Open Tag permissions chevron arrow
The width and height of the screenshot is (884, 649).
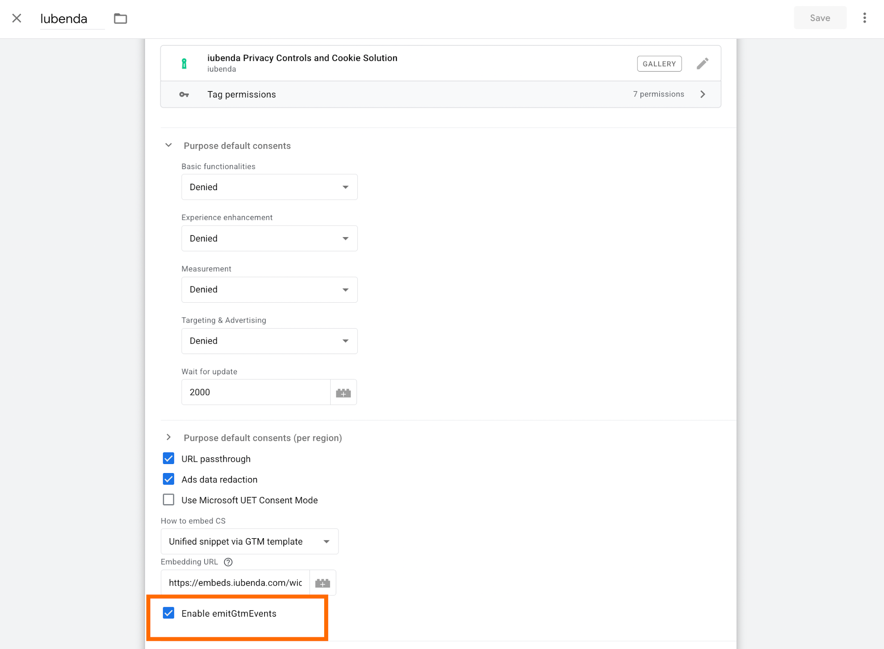(x=703, y=94)
